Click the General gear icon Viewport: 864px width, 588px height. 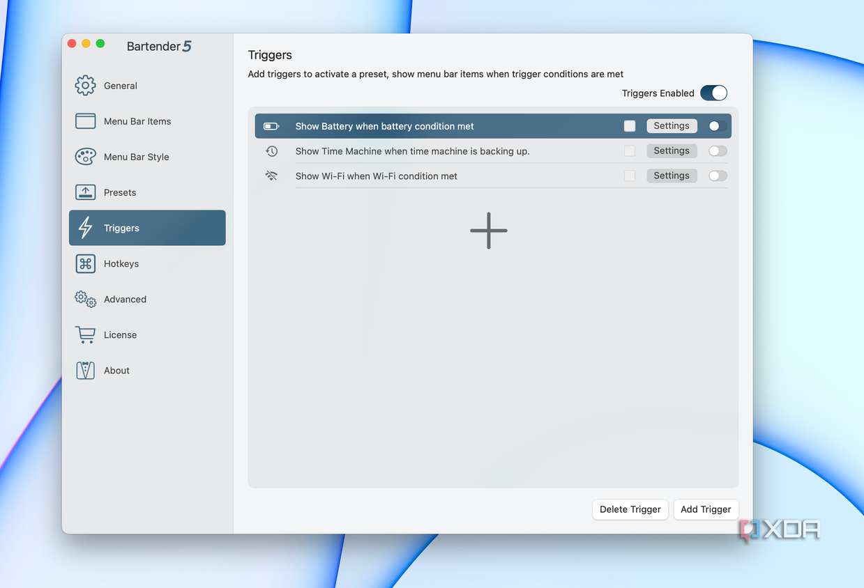85,86
